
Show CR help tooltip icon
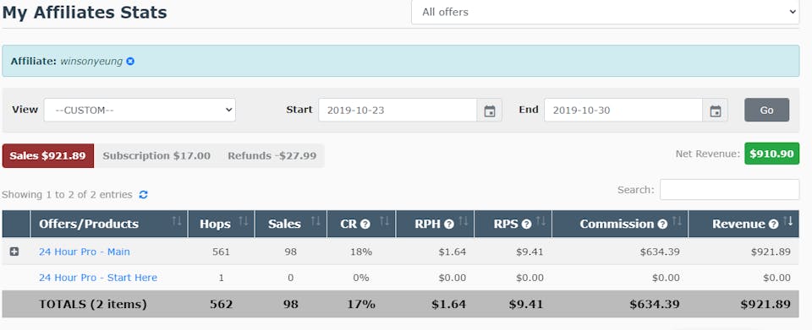click(x=365, y=225)
